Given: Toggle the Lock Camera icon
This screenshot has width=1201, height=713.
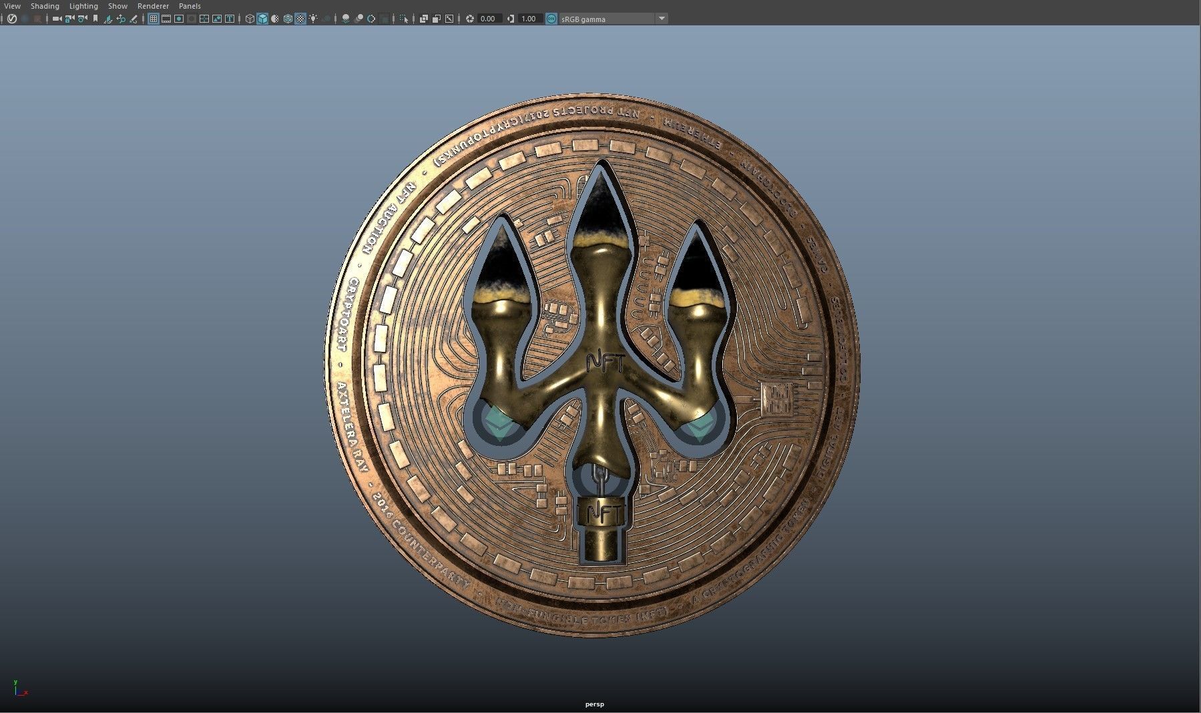Looking at the screenshot, I should (69, 19).
